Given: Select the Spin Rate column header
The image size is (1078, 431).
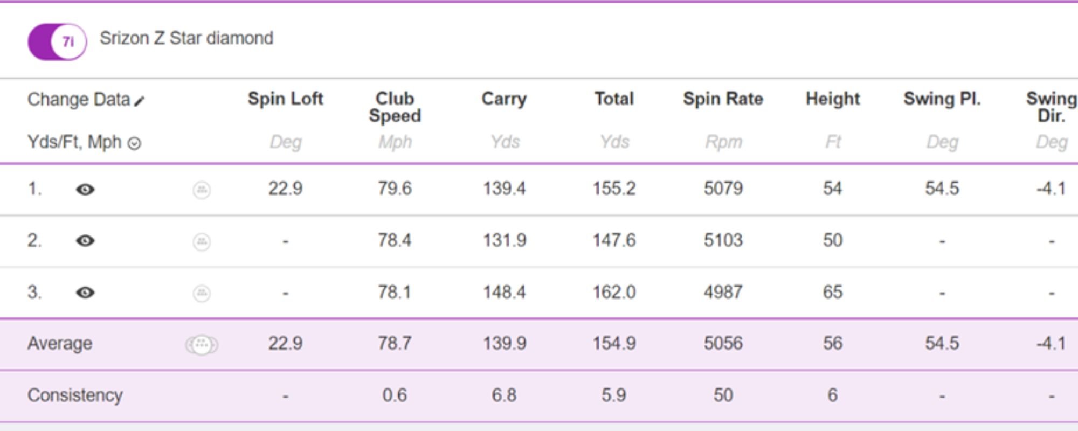Looking at the screenshot, I should tap(723, 99).
